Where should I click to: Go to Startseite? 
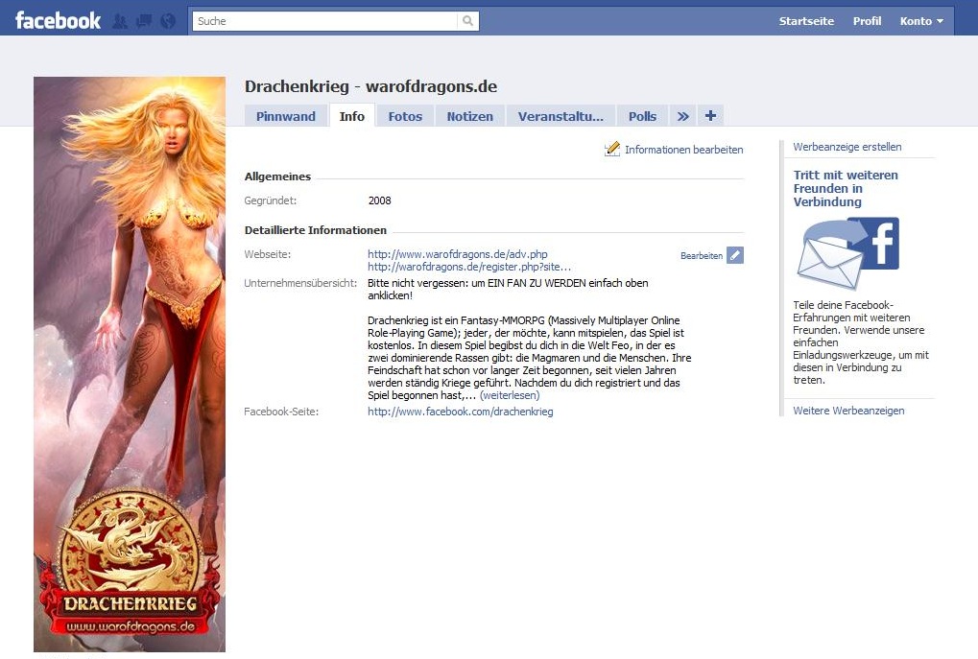(x=806, y=21)
